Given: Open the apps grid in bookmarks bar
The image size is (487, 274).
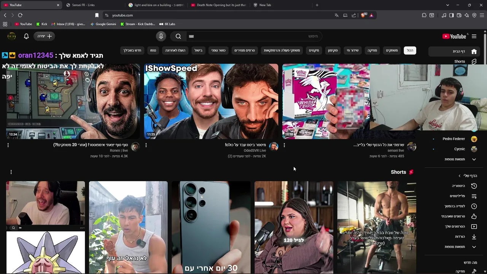Looking at the screenshot, I should [x=5, y=24].
